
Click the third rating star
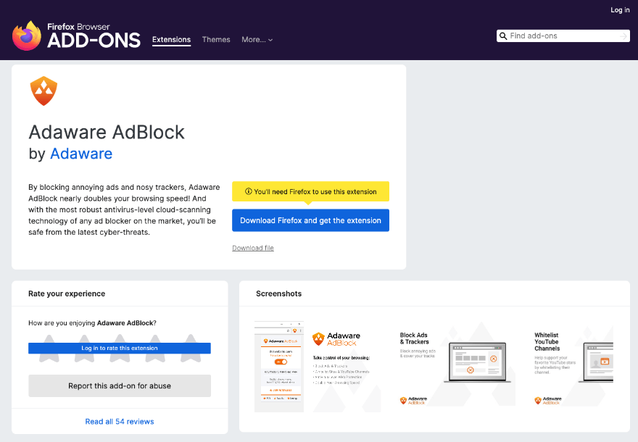pos(120,338)
